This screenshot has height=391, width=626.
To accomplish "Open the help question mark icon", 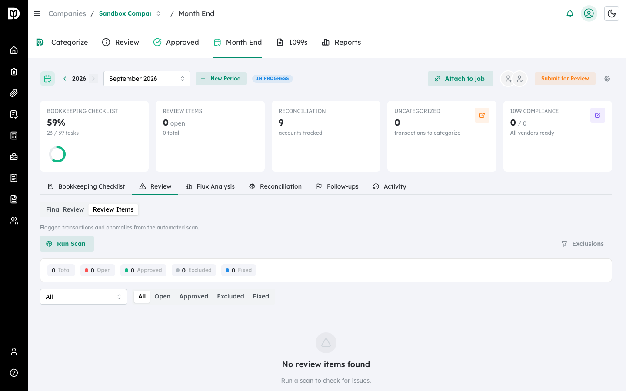I will [14, 373].
